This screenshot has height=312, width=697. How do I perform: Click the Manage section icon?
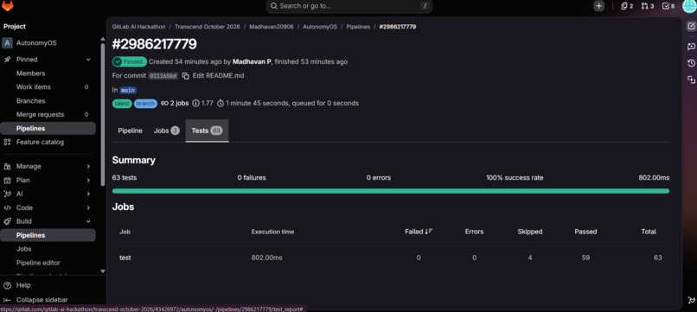pyautogui.click(x=7, y=166)
